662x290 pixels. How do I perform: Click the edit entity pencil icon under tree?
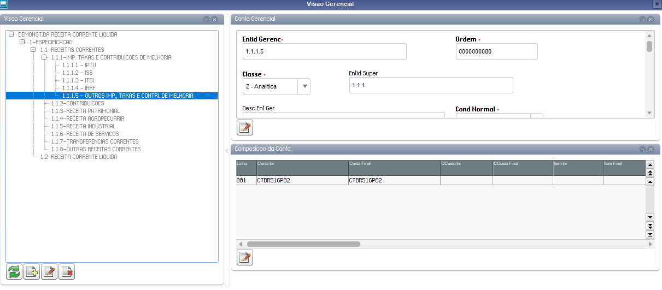click(50, 272)
